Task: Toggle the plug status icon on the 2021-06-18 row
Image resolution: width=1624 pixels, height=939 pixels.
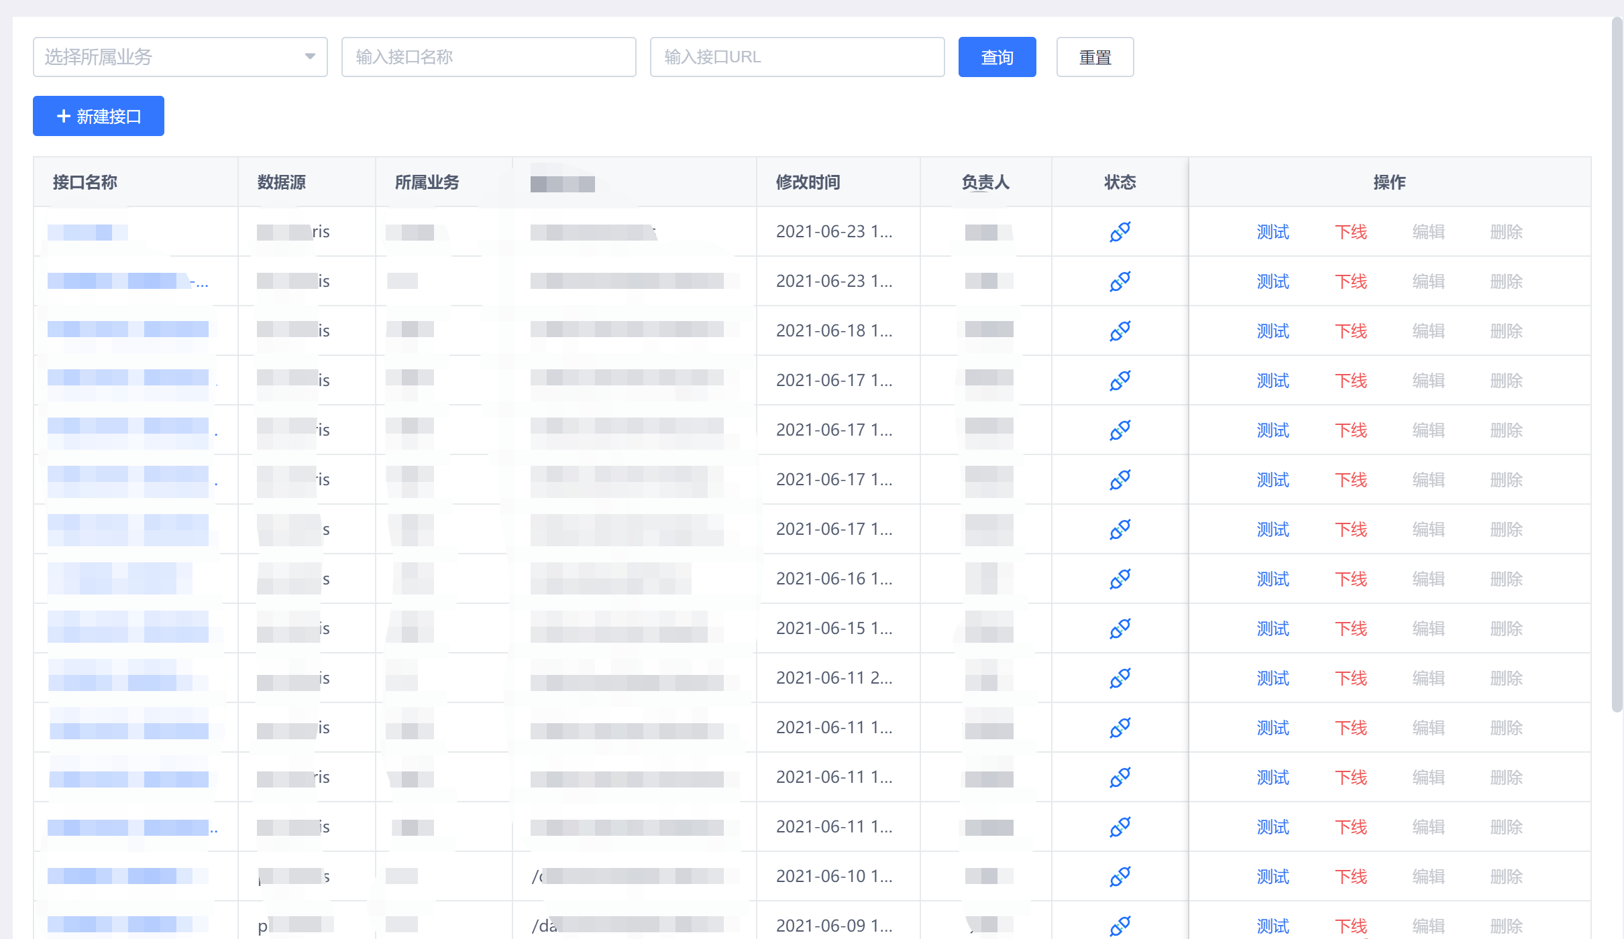Action: pyautogui.click(x=1120, y=330)
